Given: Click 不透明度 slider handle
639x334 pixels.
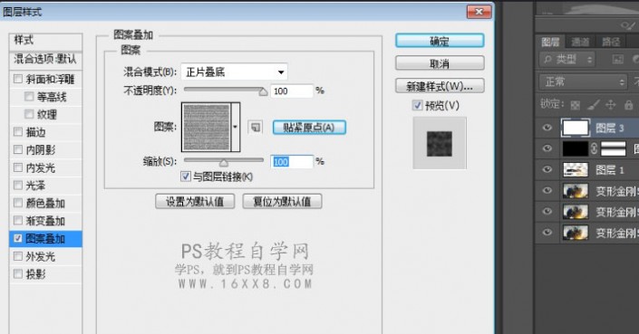Looking at the screenshot, I should pyautogui.click(x=263, y=91).
